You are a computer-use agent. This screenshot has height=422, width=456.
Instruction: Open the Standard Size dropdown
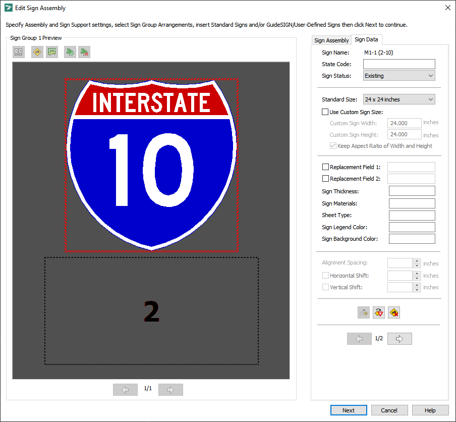click(x=399, y=99)
